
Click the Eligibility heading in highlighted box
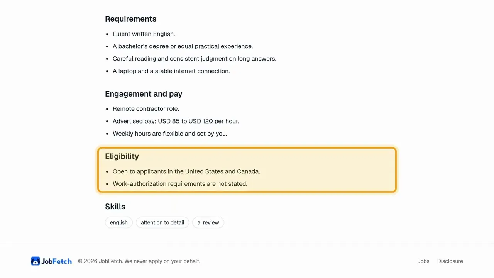(122, 156)
